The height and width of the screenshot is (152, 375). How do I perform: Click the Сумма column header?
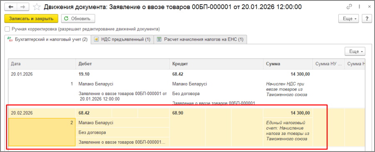click(x=288, y=64)
